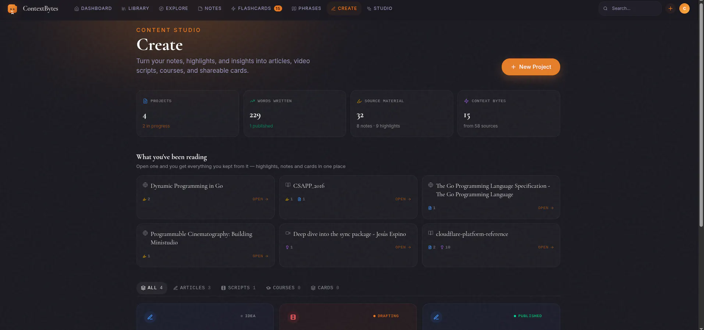704x330 pixels.
Task: Click the ContextBytes logo icon
Action: [x=12, y=9]
